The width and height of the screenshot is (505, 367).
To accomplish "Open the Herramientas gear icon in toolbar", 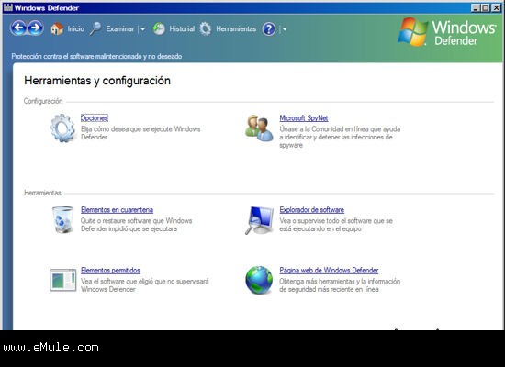I will (205, 29).
